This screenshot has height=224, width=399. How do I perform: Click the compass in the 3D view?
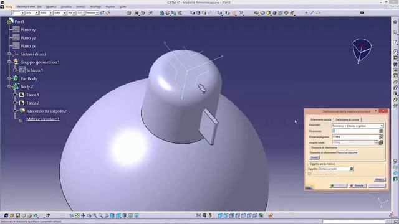pos(362,51)
